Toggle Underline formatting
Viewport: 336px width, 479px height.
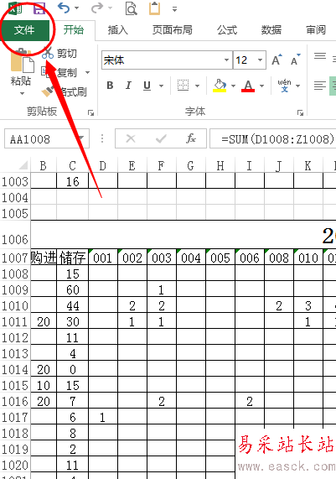(147, 86)
